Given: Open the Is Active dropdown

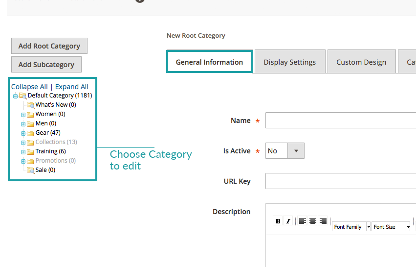Looking at the screenshot, I should pyautogui.click(x=285, y=151).
